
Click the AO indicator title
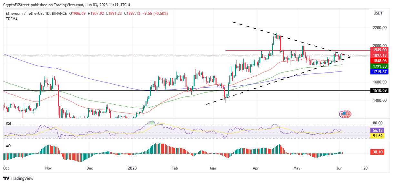[x=8, y=146]
